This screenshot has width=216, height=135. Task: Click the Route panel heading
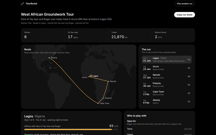pos(28,50)
